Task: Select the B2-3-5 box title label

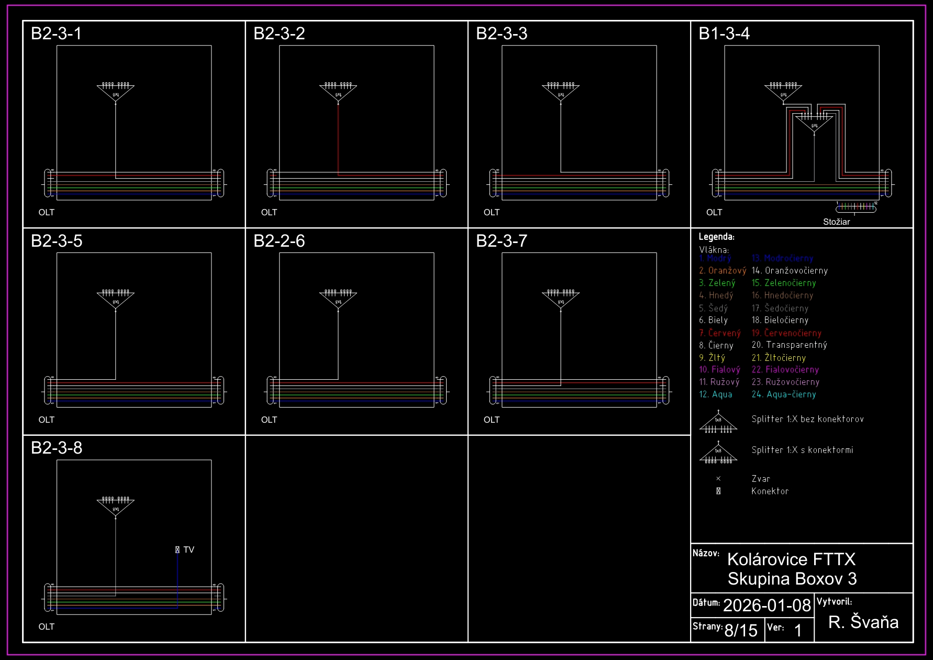Action: tap(57, 241)
